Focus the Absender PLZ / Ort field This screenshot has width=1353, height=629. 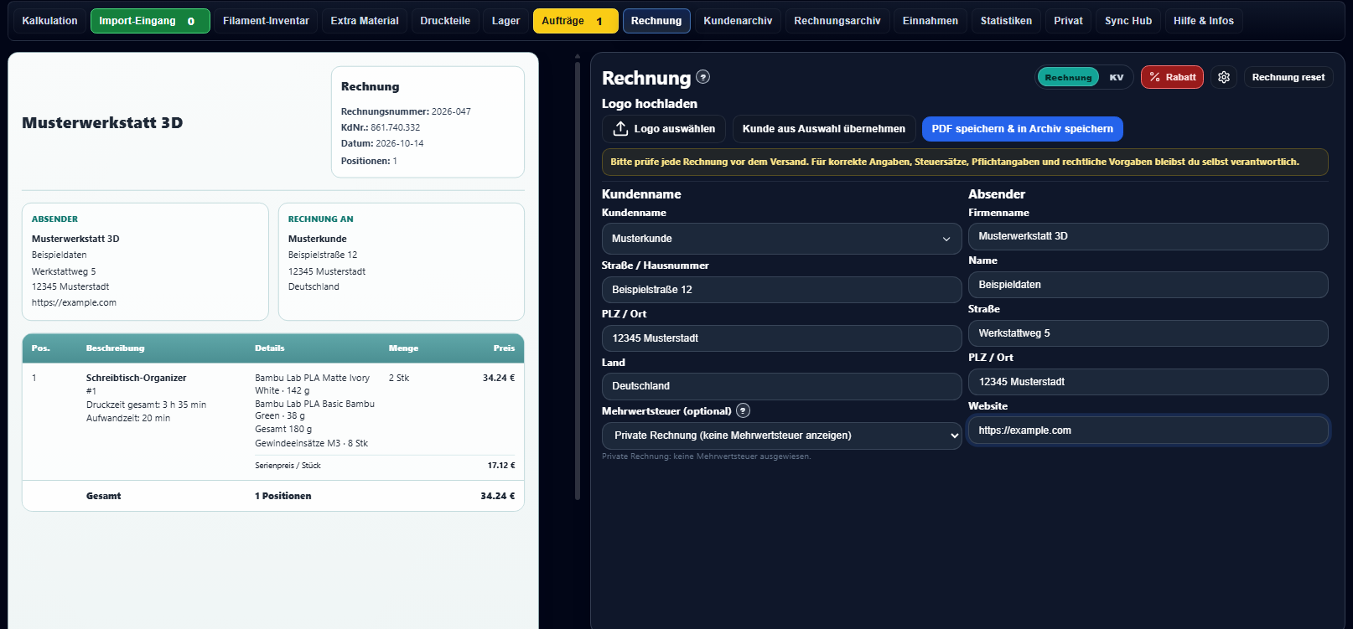1148,382
